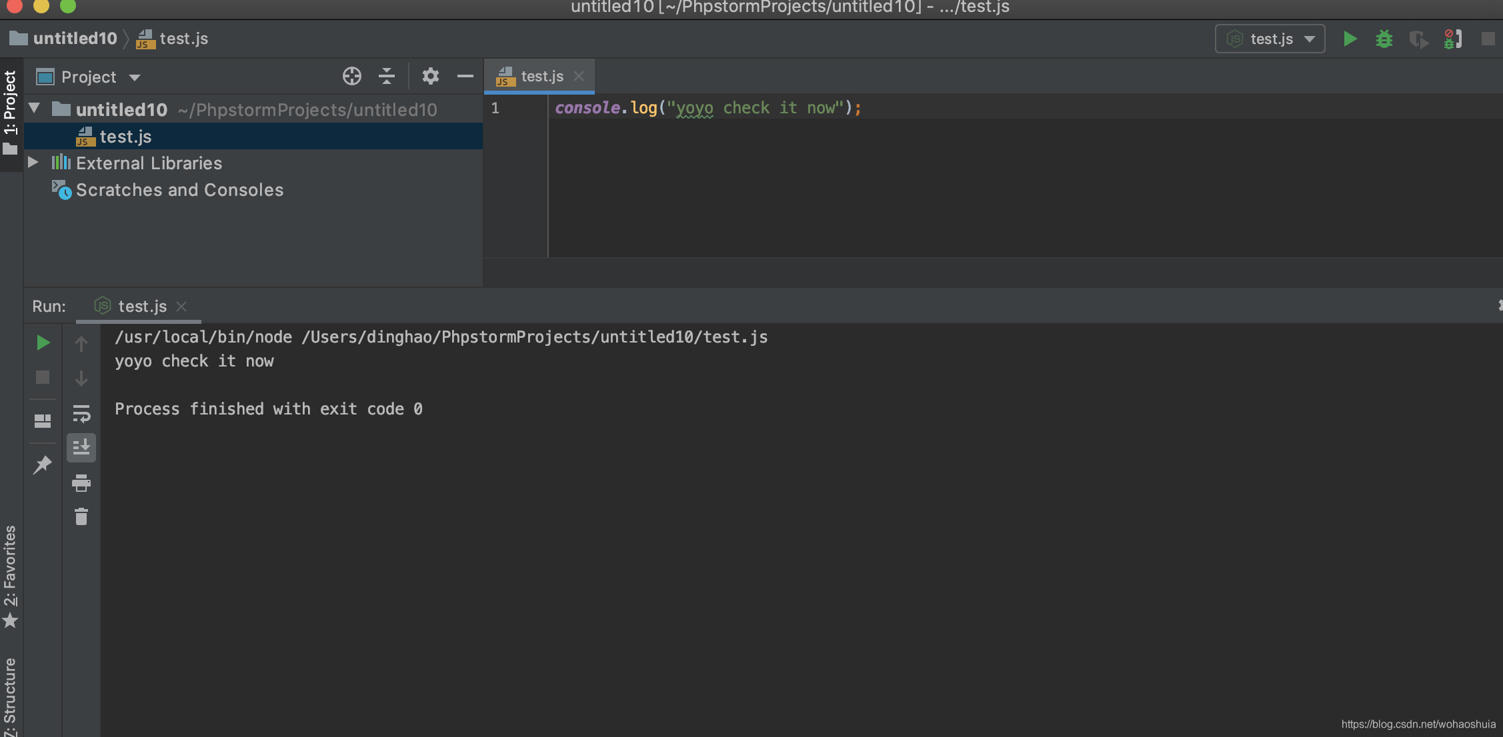Click the Run panel stop button

(x=43, y=377)
